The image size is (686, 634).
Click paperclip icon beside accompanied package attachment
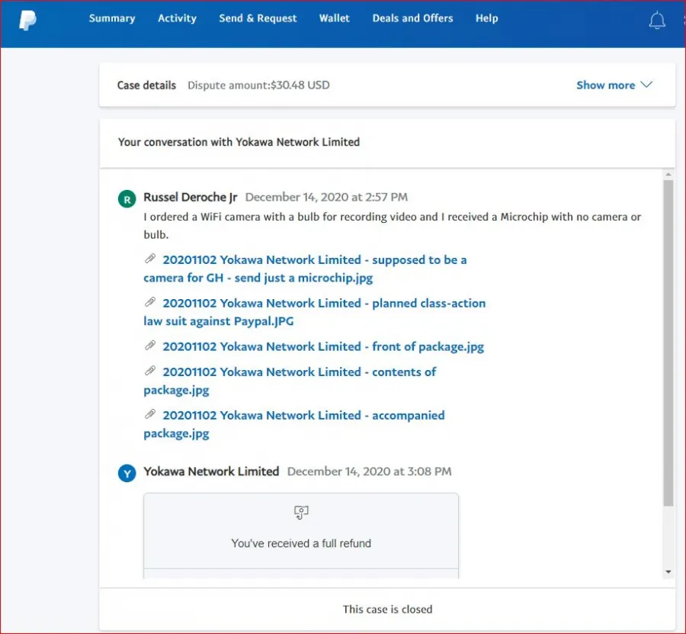coord(150,414)
